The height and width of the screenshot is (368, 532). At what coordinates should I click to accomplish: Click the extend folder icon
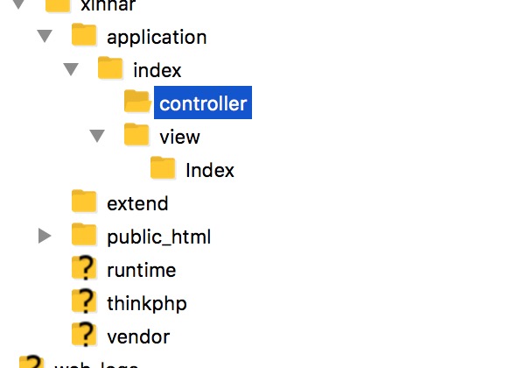click(x=84, y=202)
